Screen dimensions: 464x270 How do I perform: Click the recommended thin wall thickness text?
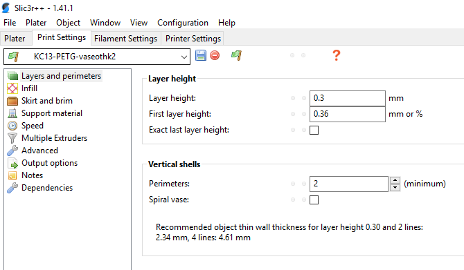289,232
